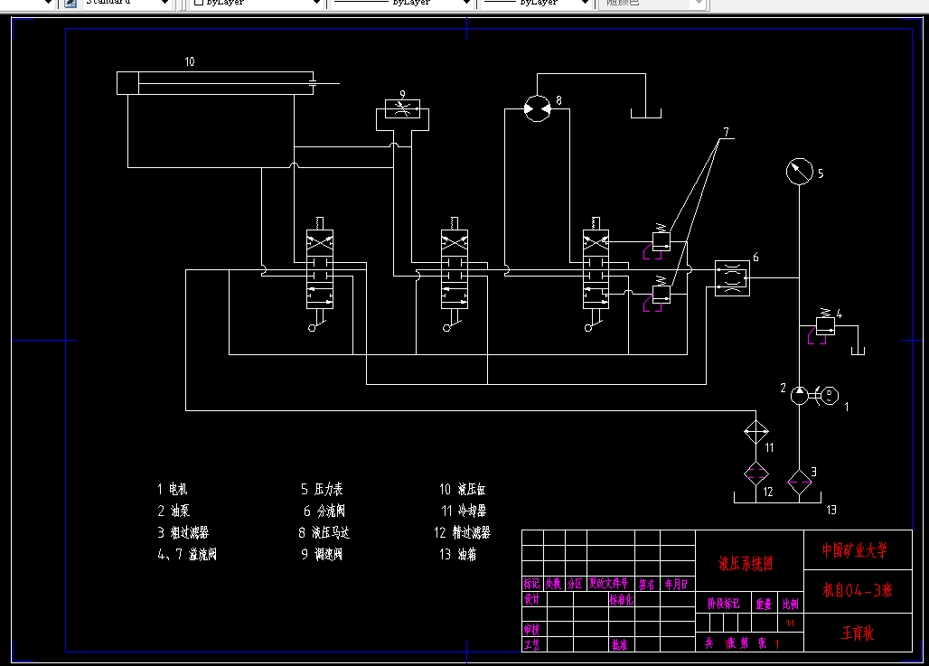Click the '6 分流阀' legend entry
Image resolution: width=929 pixels, height=666 pixels.
(x=324, y=511)
